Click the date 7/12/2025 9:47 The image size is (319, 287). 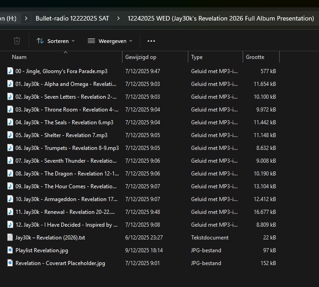point(143,71)
